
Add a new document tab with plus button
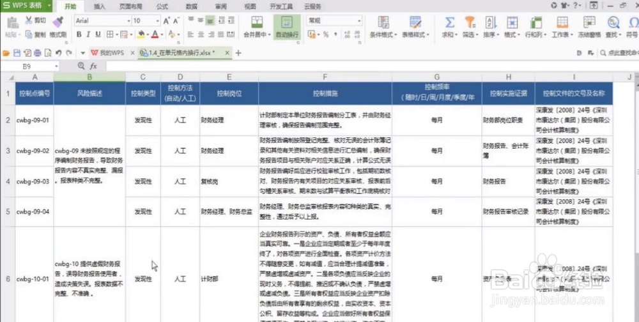coord(238,53)
